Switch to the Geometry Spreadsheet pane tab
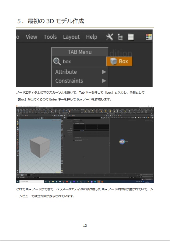Screen dimensions: 170x241 tap(54, 114)
